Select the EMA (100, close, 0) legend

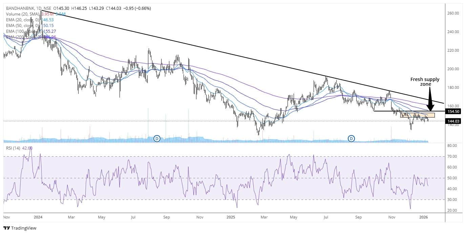23,31
